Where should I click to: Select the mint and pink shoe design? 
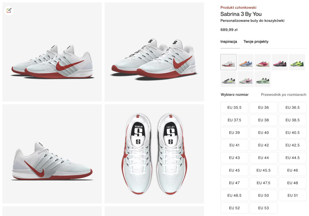[x=246, y=79]
